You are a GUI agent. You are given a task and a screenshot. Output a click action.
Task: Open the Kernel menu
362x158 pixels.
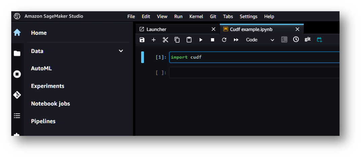coord(196,17)
